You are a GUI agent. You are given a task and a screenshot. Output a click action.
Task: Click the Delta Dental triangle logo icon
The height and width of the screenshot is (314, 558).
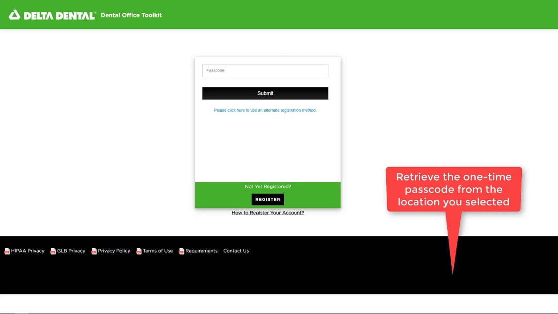click(x=14, y=15)
